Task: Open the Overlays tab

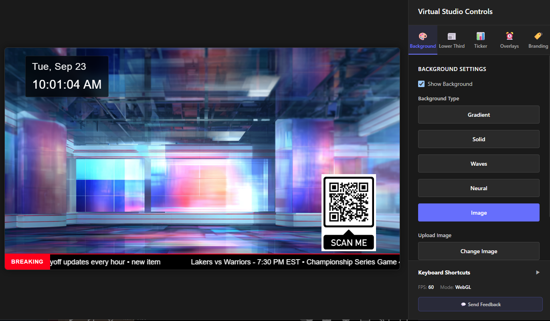Action: coord(509,40)
